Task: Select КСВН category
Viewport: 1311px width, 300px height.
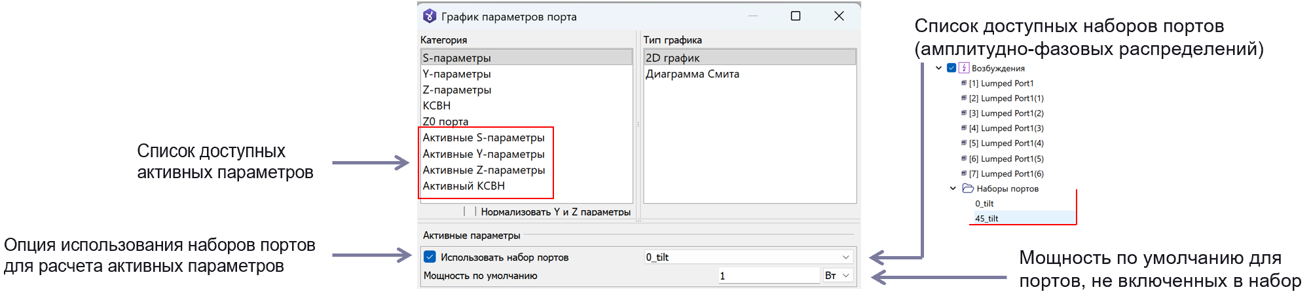Action: [526, 105]
